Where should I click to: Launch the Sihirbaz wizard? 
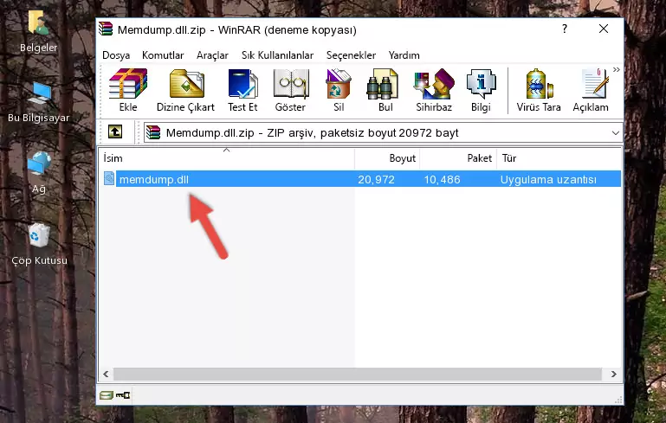pos(434,90)
